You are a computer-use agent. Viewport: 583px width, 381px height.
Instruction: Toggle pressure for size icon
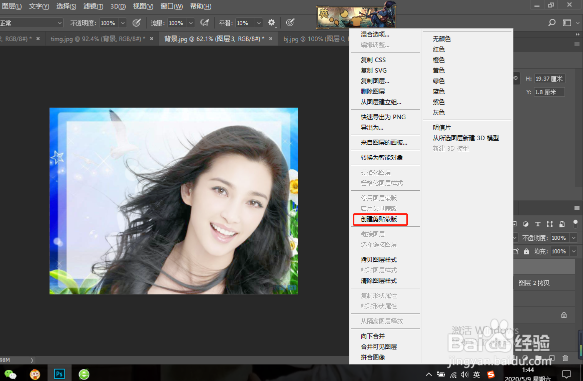pos(290,23)
